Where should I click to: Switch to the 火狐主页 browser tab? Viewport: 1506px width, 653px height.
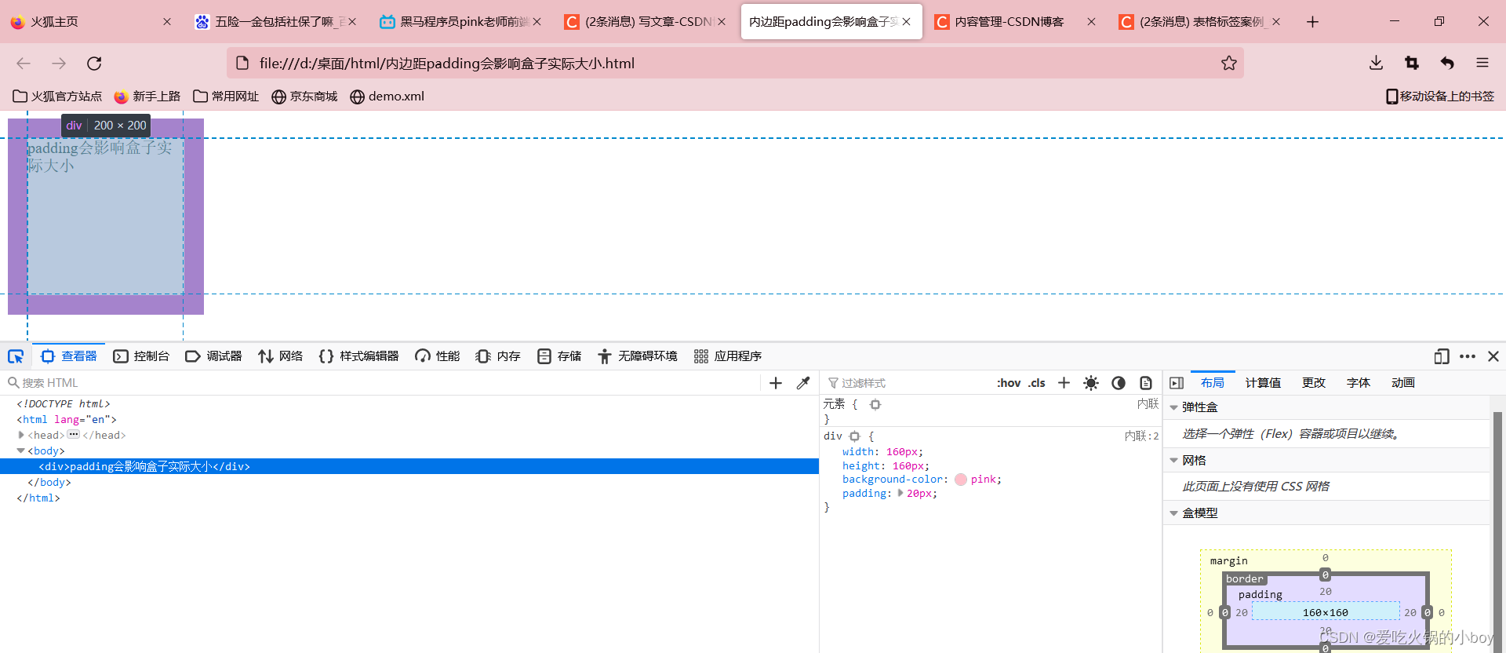click(90, 22)
